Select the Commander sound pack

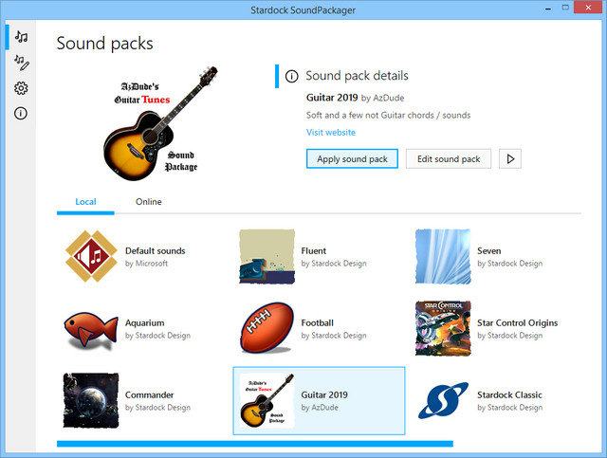coord(91,400)
